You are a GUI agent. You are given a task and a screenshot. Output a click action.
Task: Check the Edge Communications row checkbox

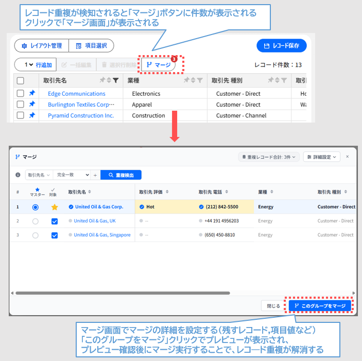21,94
